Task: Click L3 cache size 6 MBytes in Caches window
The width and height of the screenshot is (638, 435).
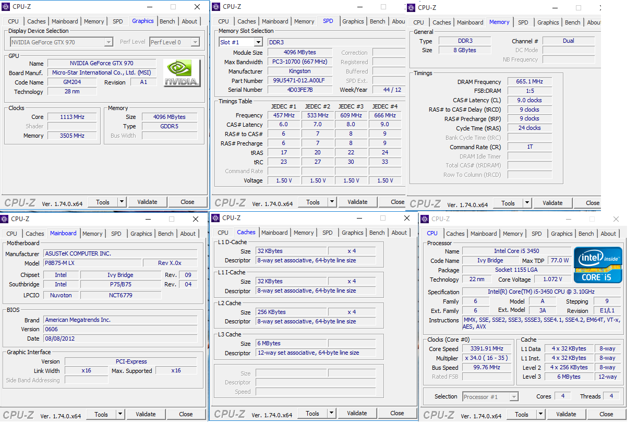Action: pyautogui.click(x=291, y=343)
